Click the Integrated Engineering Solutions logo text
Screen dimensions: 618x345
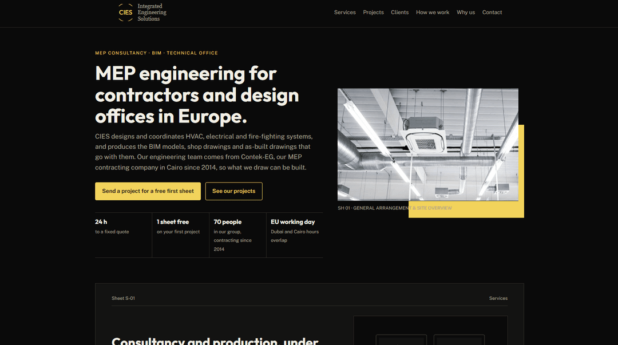(152, 13)
